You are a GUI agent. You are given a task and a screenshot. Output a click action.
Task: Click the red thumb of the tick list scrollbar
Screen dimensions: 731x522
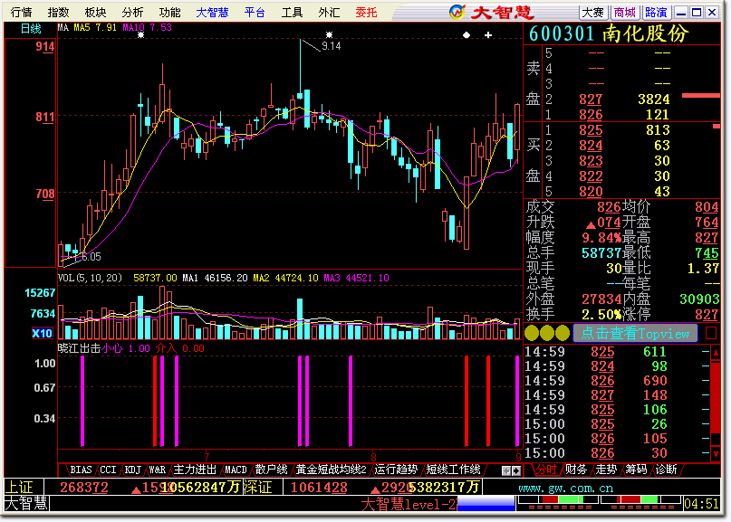pyautogui.click(x=716, y=397)
